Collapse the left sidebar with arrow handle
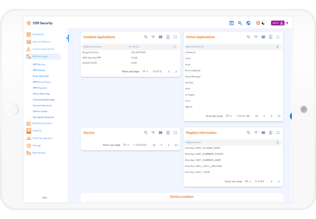 pos(67,38)
